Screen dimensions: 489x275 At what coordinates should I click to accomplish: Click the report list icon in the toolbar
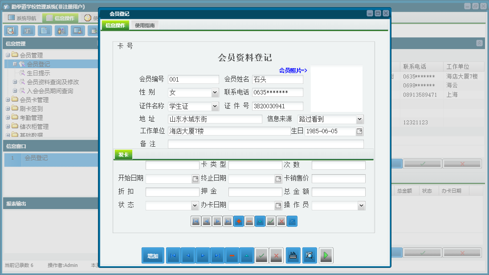(28, 31)
